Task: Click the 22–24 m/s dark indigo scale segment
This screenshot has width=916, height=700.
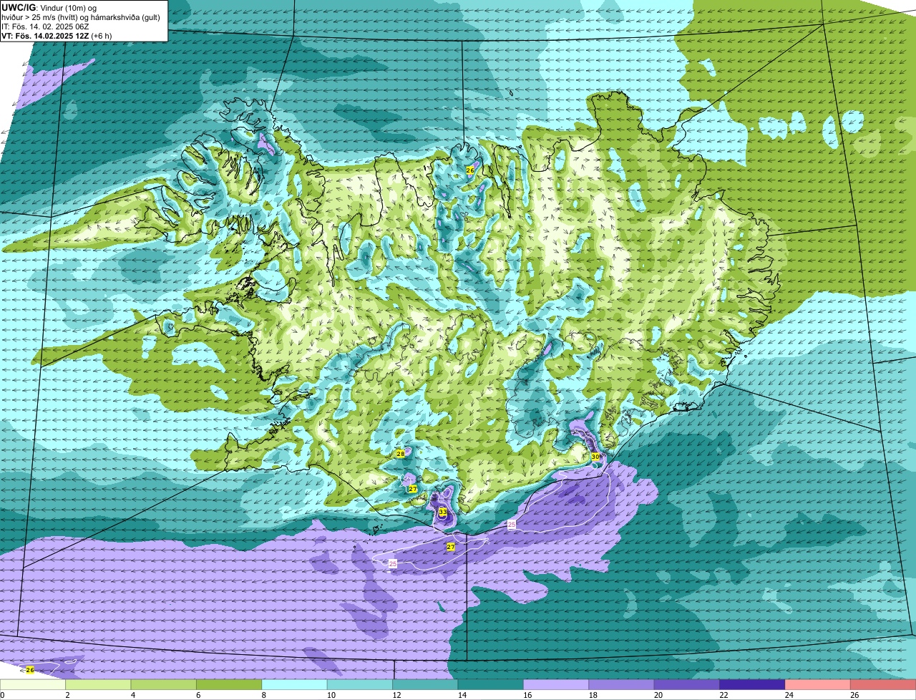Action: click(x=753, y=685)
